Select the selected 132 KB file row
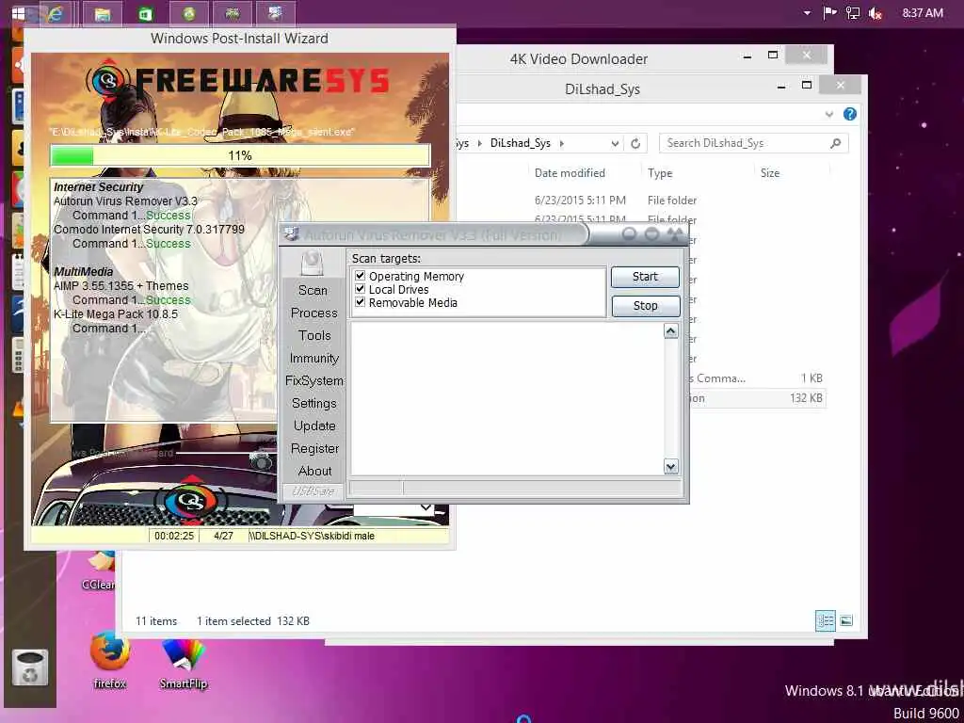964x723 pixels. pos(757,398)
